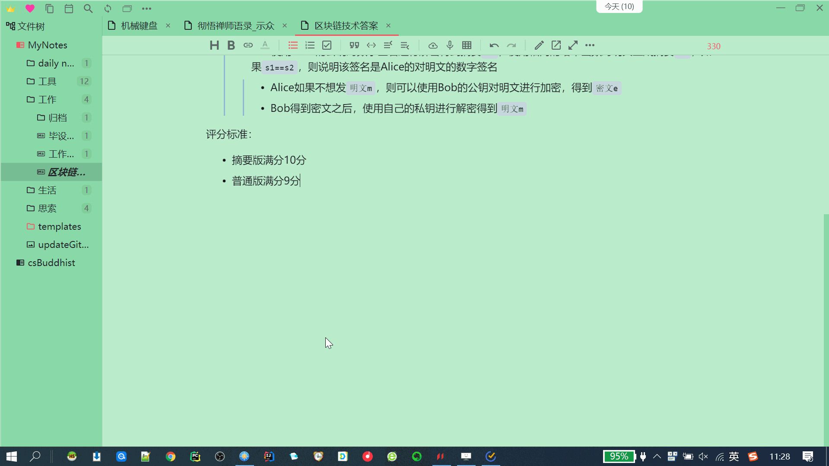Toggle the task checkbox list

click(x=327, y=45)
